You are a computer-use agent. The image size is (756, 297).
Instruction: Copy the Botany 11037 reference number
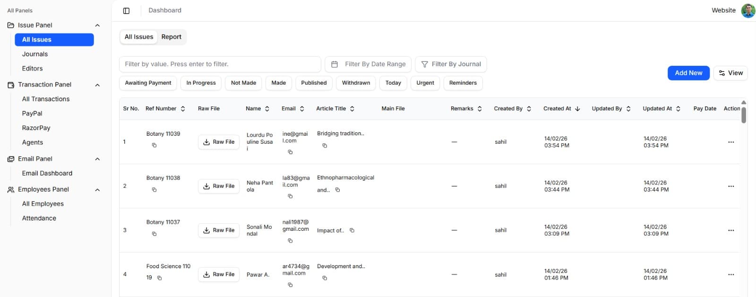pyautogui.click(x=154, y=234)
